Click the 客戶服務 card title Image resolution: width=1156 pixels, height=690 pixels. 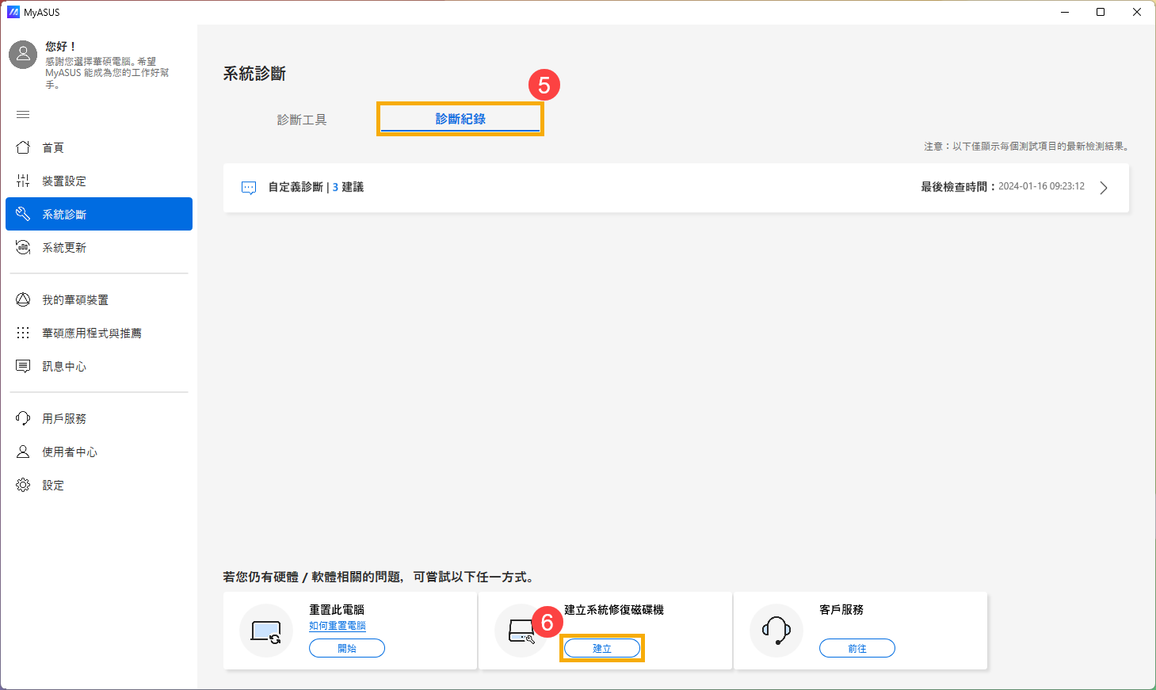click(841, 609)
